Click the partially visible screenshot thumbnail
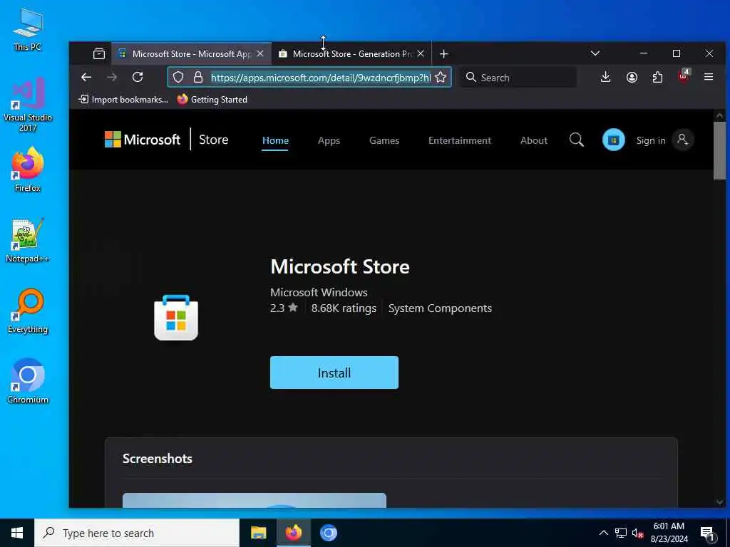Viewport: 730px width, 547px height. 255,500
